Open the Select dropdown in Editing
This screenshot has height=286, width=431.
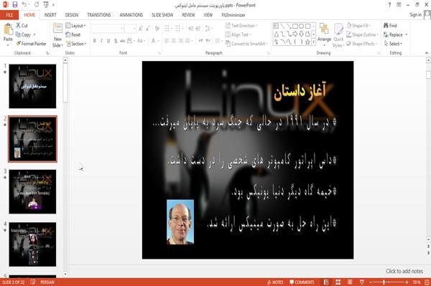click(x=393, y=44)
